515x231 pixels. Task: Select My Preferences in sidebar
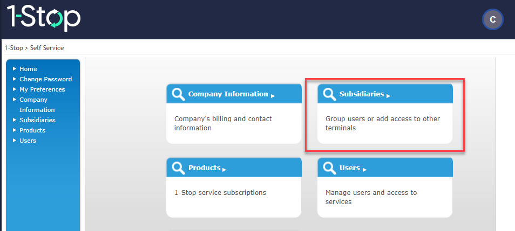coord(42,89)
